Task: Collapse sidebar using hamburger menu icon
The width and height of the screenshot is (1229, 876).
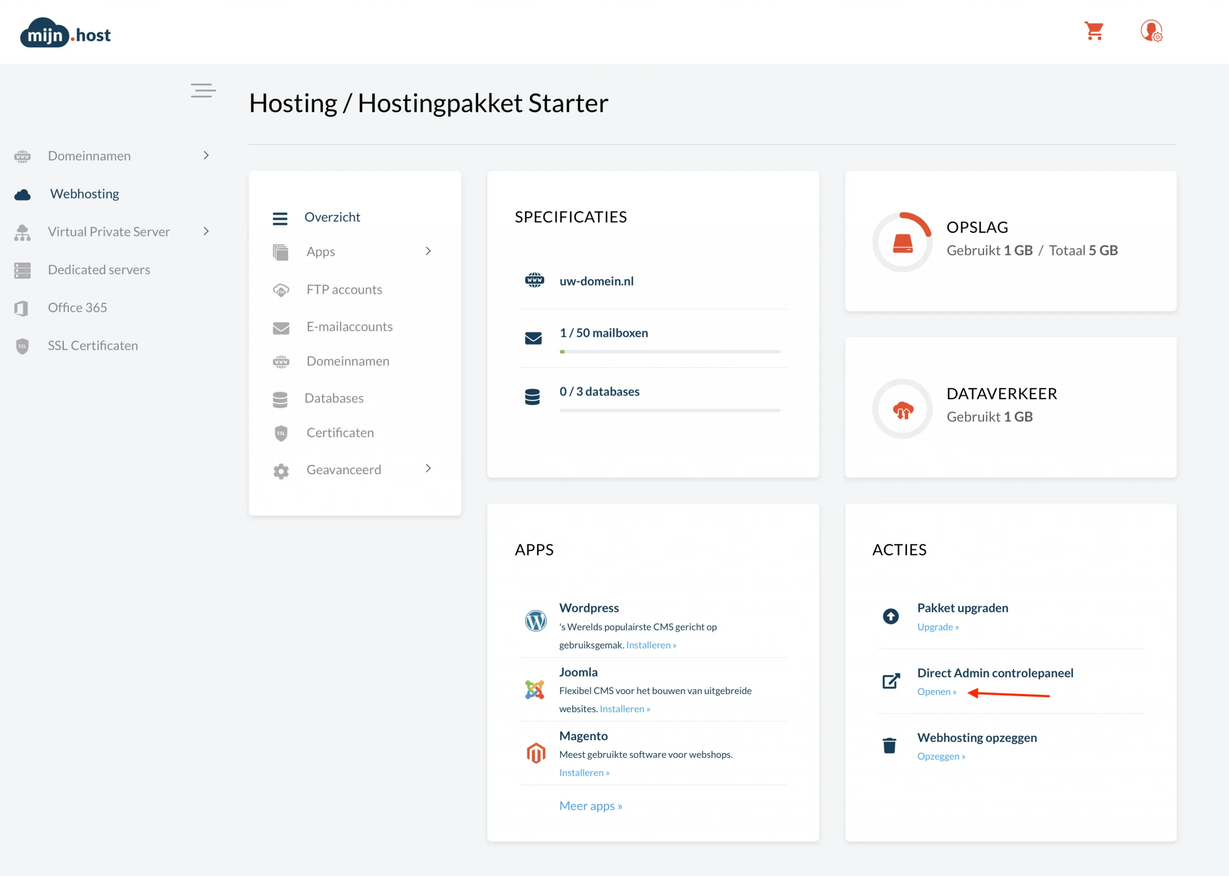Action: 203,90
